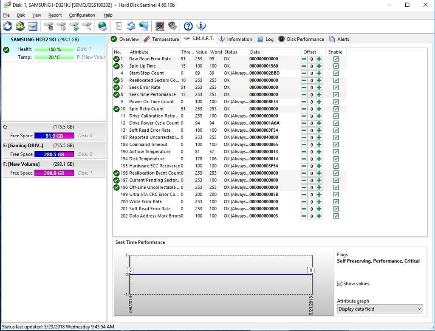Open the File menu
The height and width of the screenshot is (331, 435).
[6, 15]
